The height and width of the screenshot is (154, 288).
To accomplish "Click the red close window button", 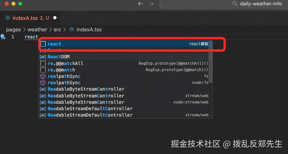I will pyautogui.click(x=7, y=4).
